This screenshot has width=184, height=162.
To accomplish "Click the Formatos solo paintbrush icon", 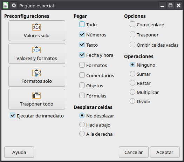I will tap(36, 73).
